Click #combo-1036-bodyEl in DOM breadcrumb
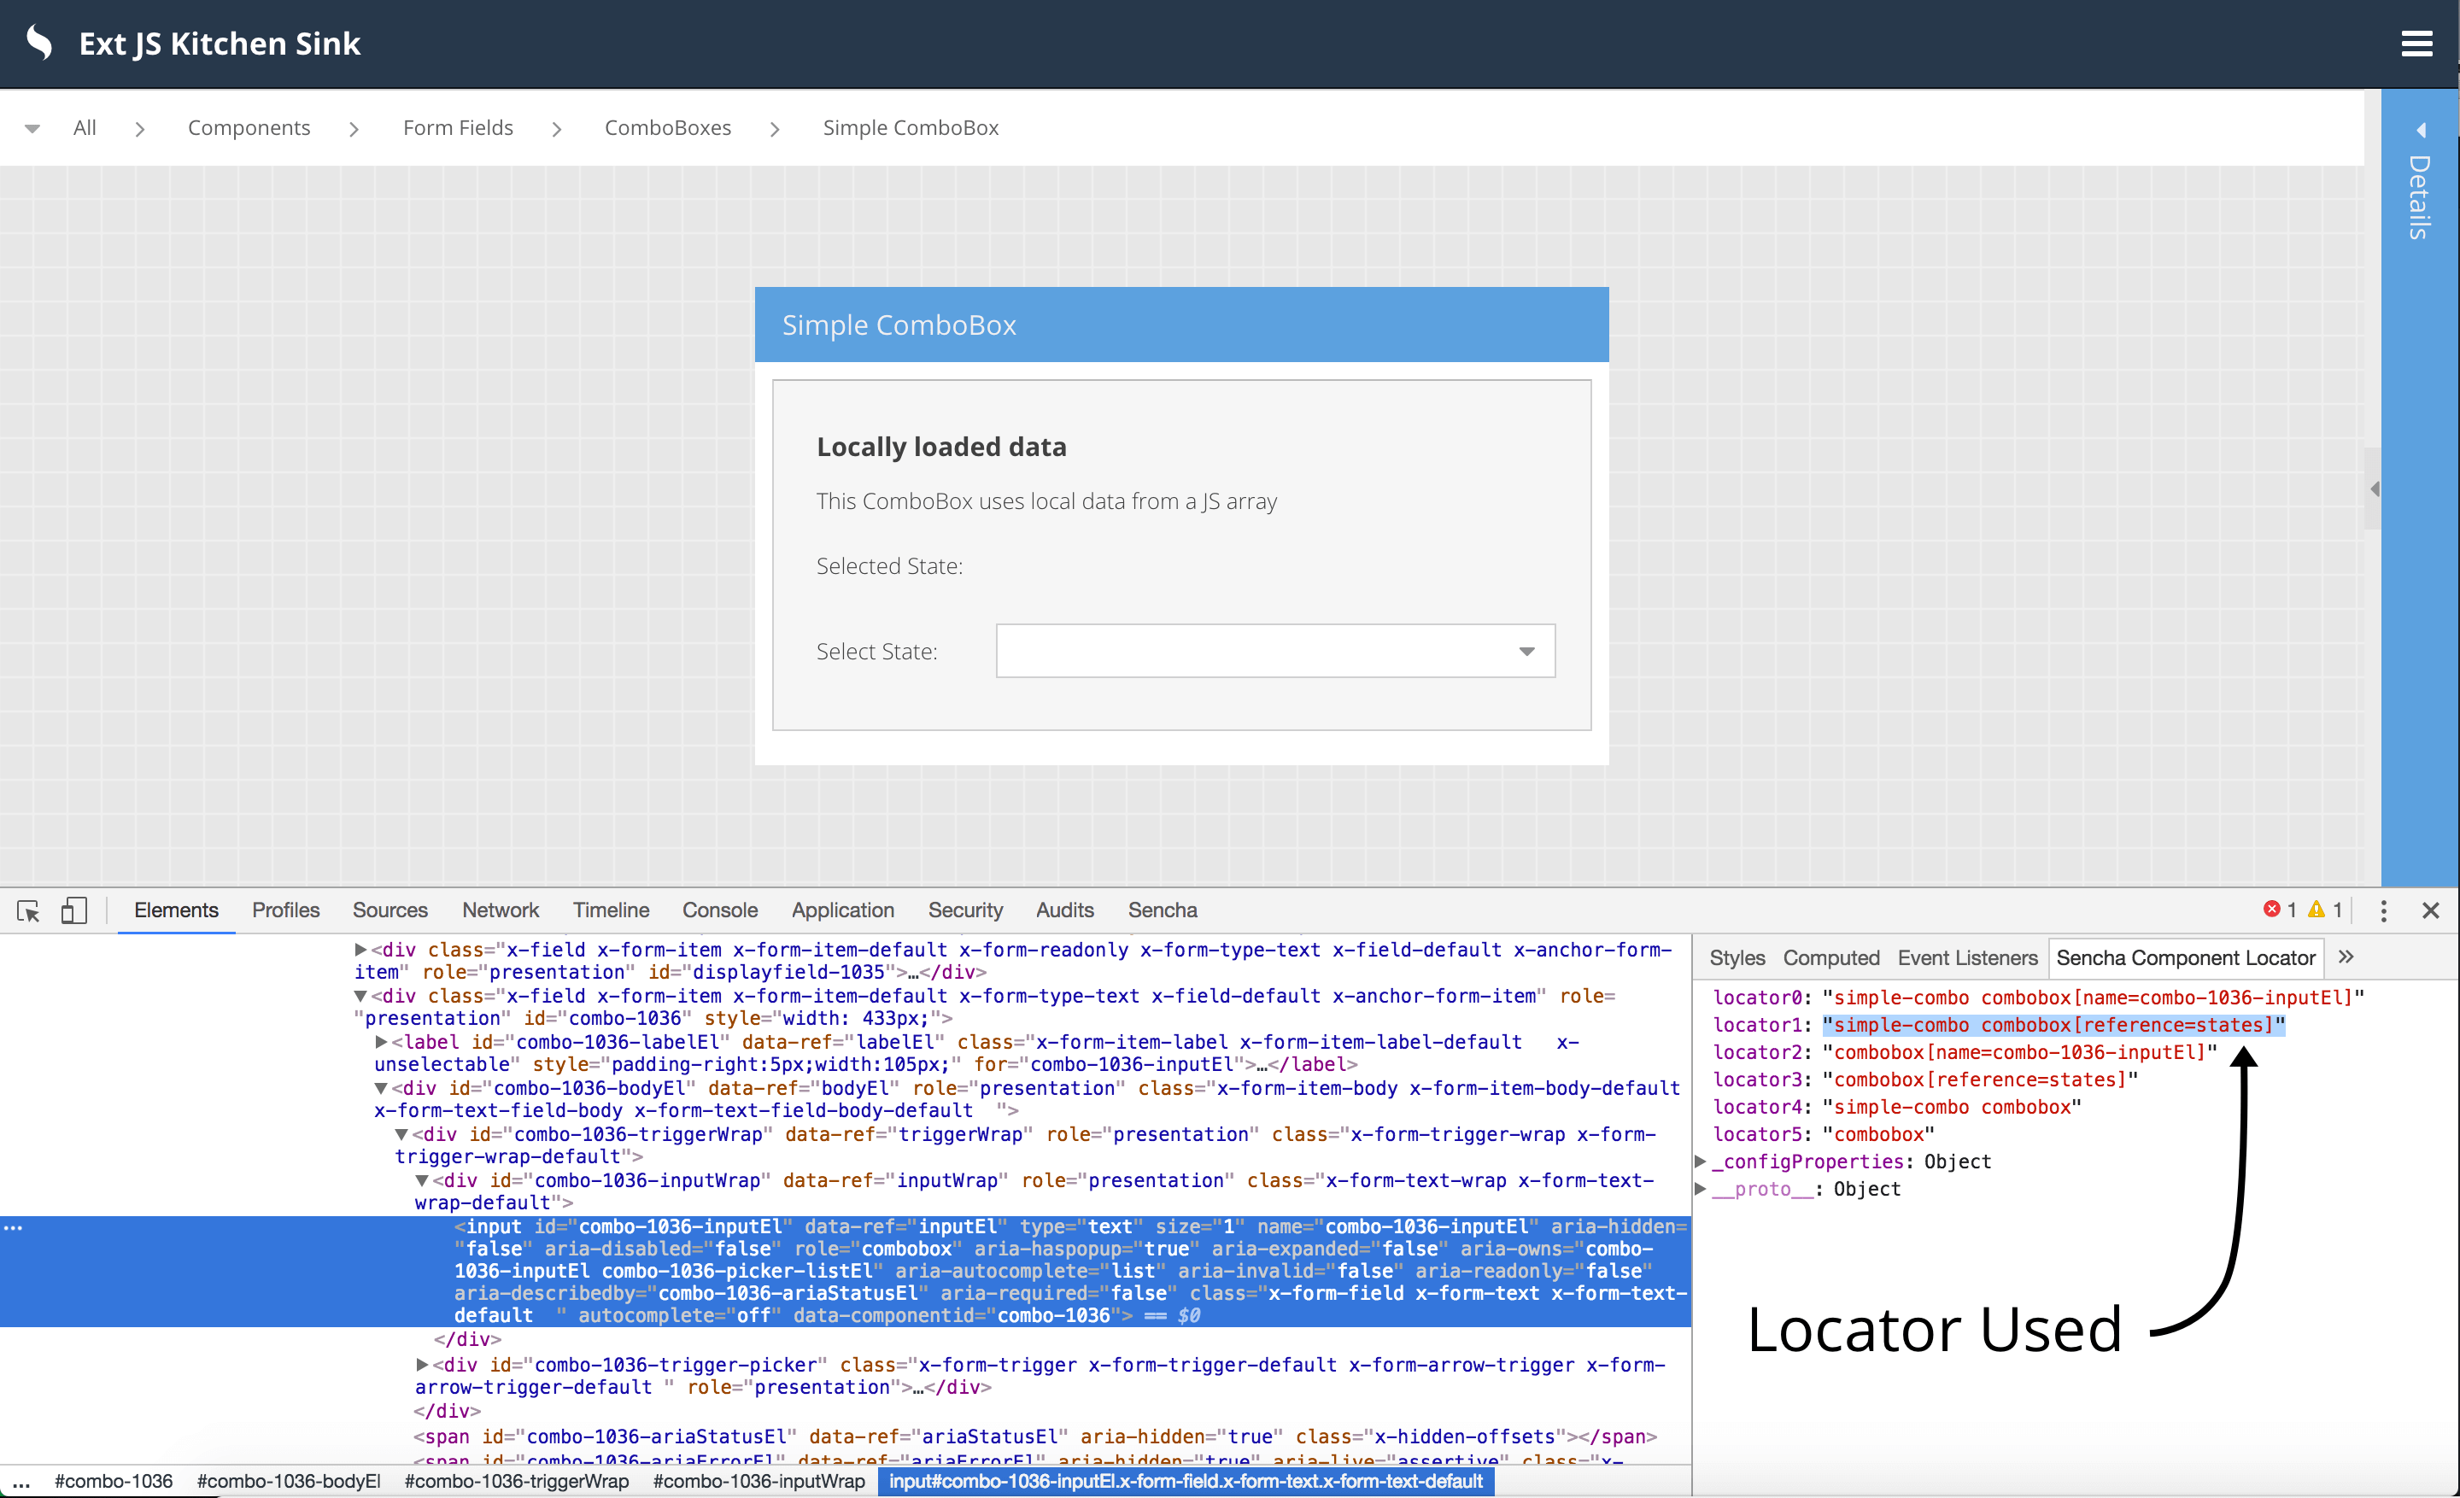 289,1481
